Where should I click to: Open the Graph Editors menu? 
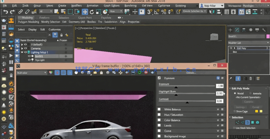[x=112, y=6]
